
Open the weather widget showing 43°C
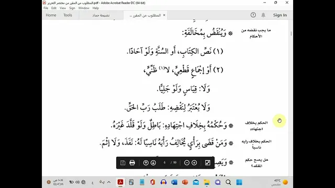280,182
